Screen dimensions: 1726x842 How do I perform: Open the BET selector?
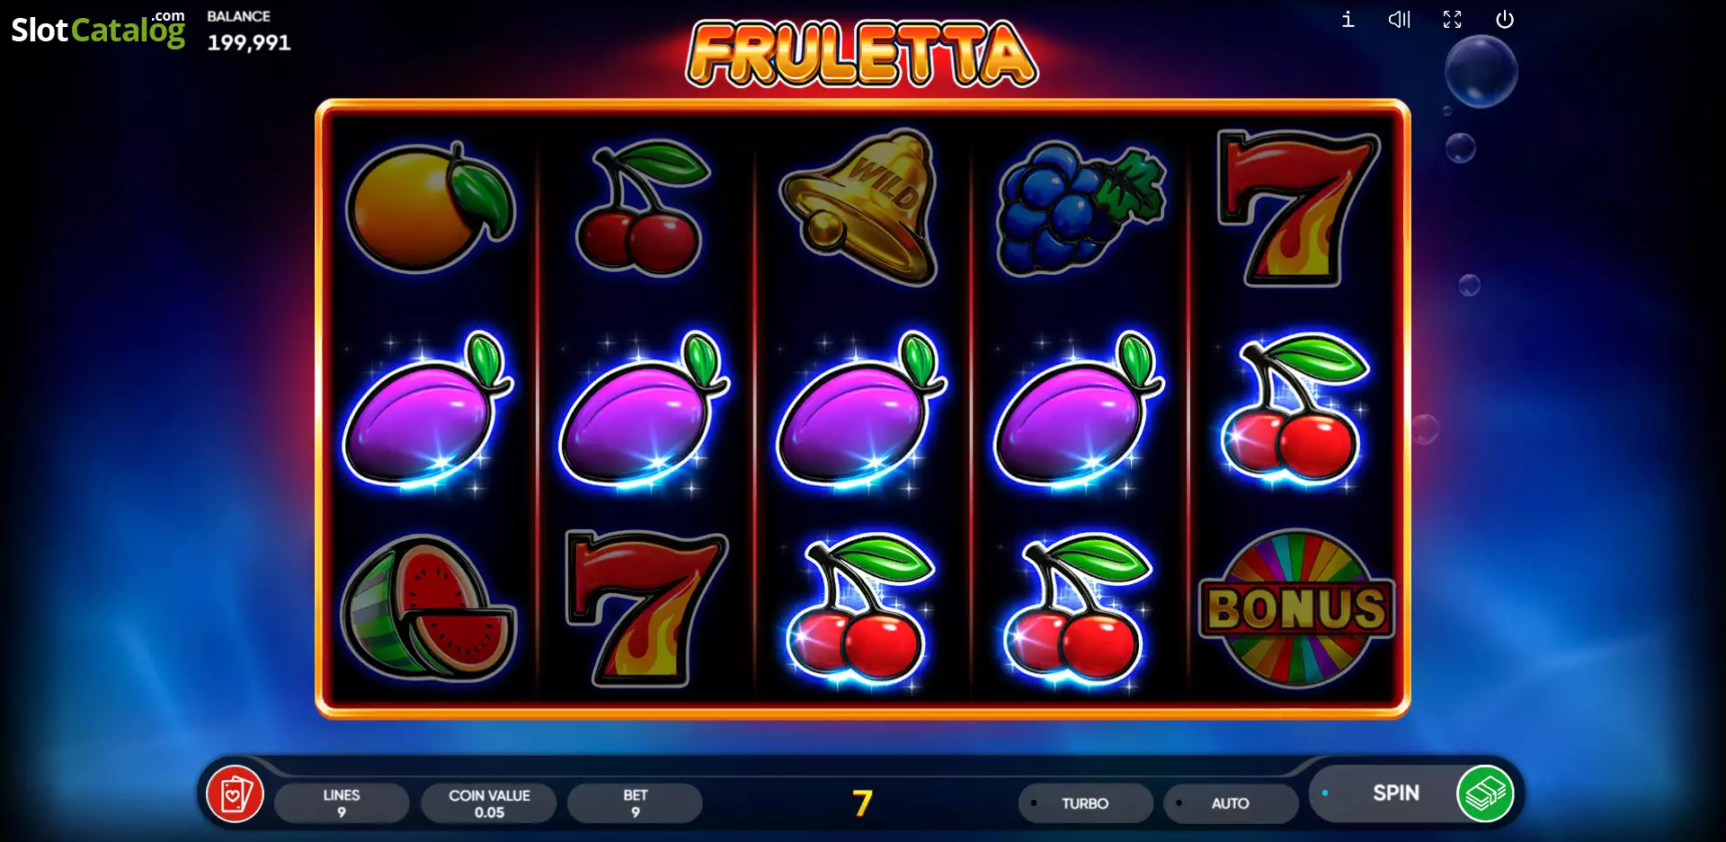(x=636, y=803)
